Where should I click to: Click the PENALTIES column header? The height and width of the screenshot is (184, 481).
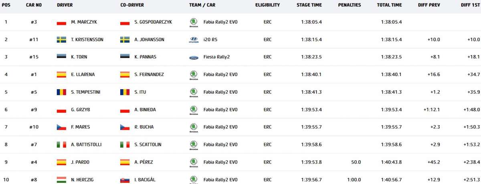[x=350, y=5]
